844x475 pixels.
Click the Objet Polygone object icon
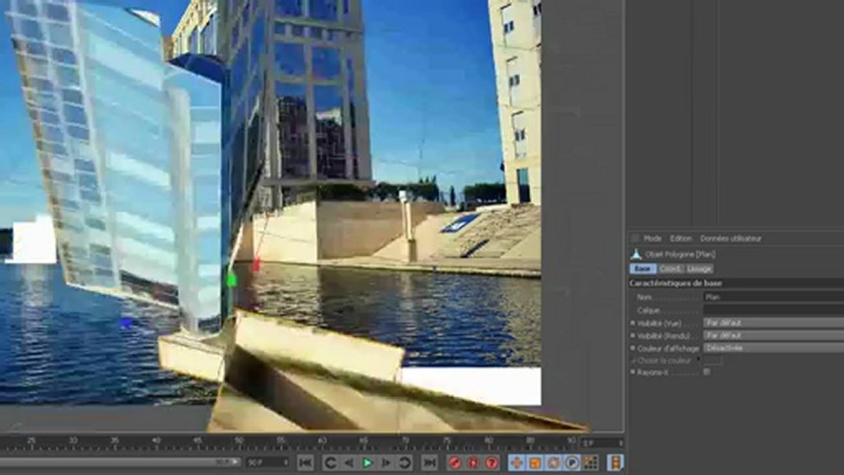click(635, 254)
